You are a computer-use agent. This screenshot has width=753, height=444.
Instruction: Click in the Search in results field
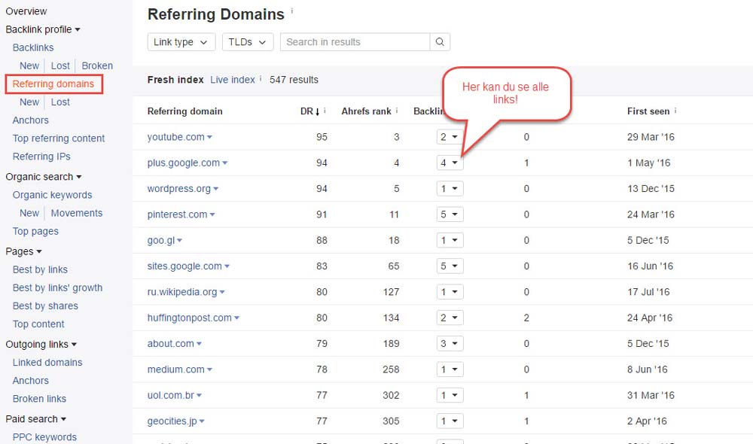coord(355,42)
